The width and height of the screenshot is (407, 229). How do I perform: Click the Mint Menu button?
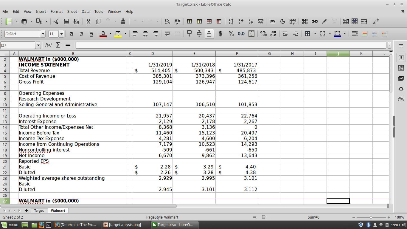(x=10, y=225)
